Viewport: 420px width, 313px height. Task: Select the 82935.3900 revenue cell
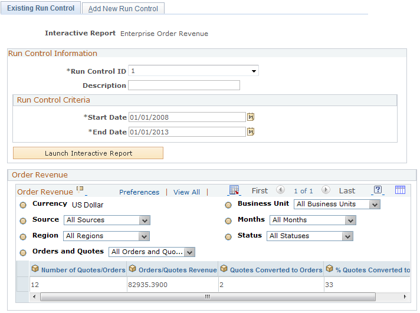(172, 284)
